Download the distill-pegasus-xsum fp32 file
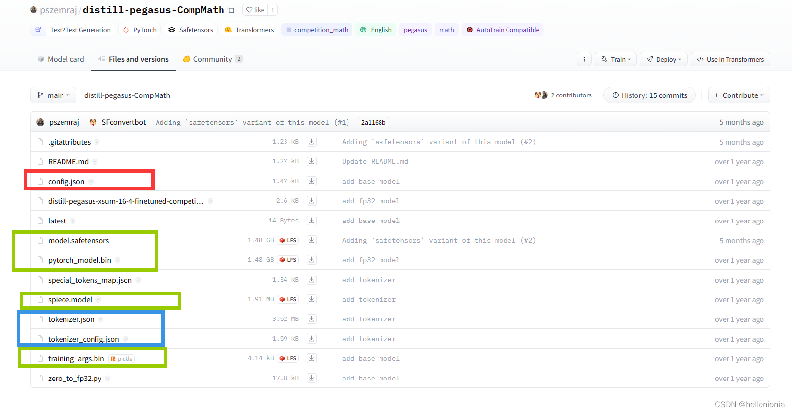The height and width of the screenshot is (412, 792). click(x=312, y=201)
